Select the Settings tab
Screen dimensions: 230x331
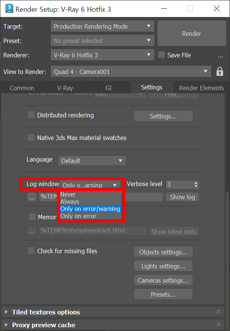152,88
